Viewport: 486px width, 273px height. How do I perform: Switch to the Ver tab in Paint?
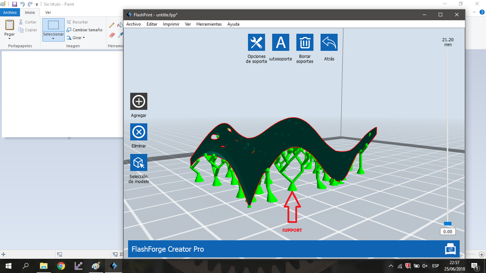[48, 12]
